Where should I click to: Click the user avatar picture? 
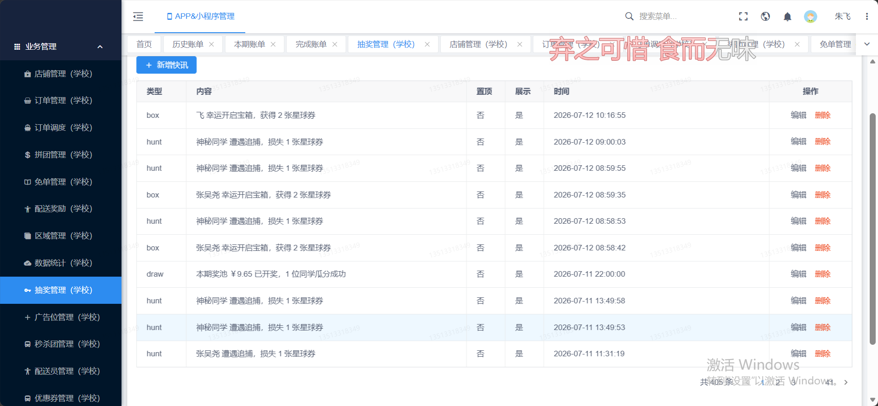pyautogui.click(x=810, y=17)
